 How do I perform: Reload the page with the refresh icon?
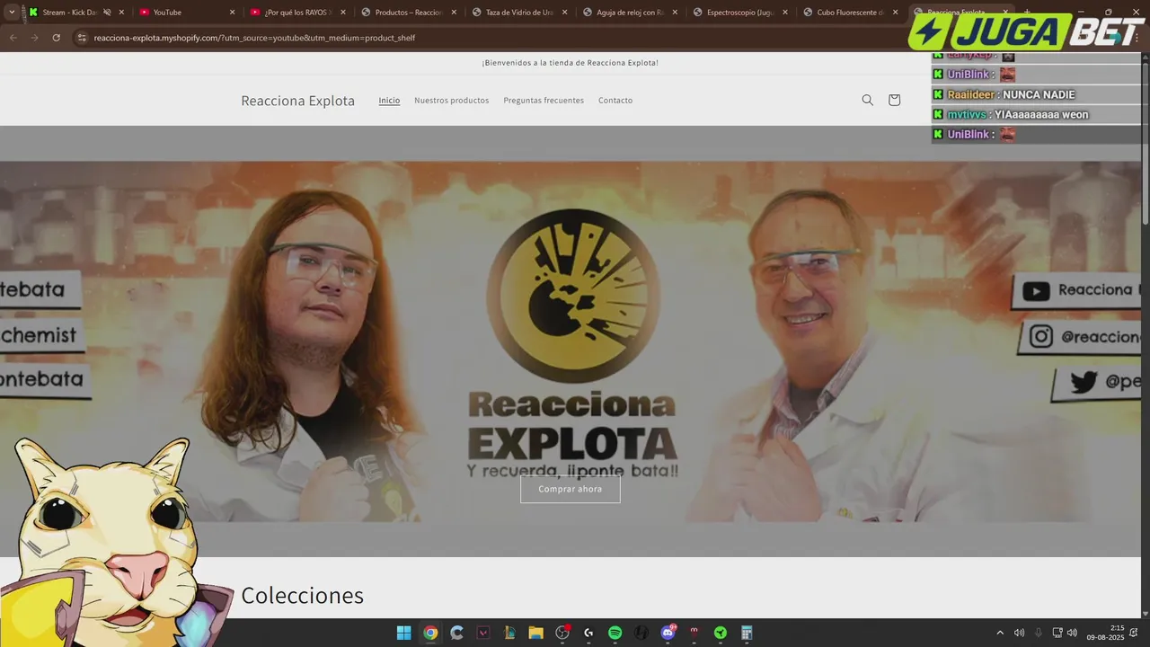pos(56,38)
